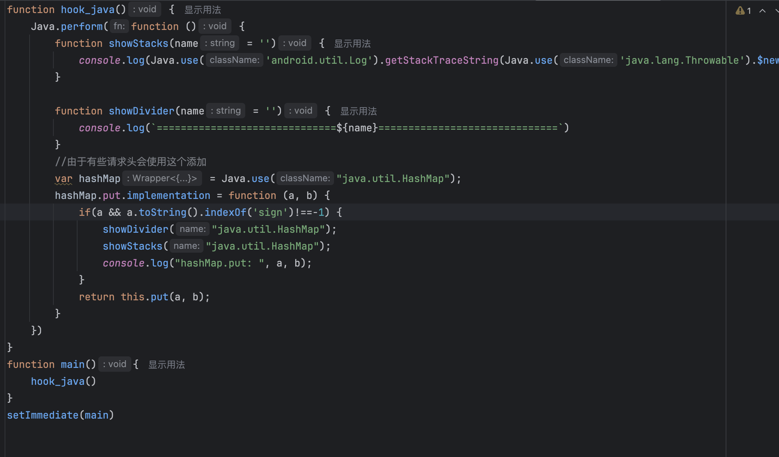Click the hook_java() call inside main
This screenshot has height=457, width=779.
pos(58,381)
